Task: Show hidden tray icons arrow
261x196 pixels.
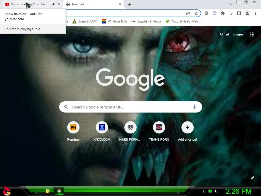Action: point(204,191)
